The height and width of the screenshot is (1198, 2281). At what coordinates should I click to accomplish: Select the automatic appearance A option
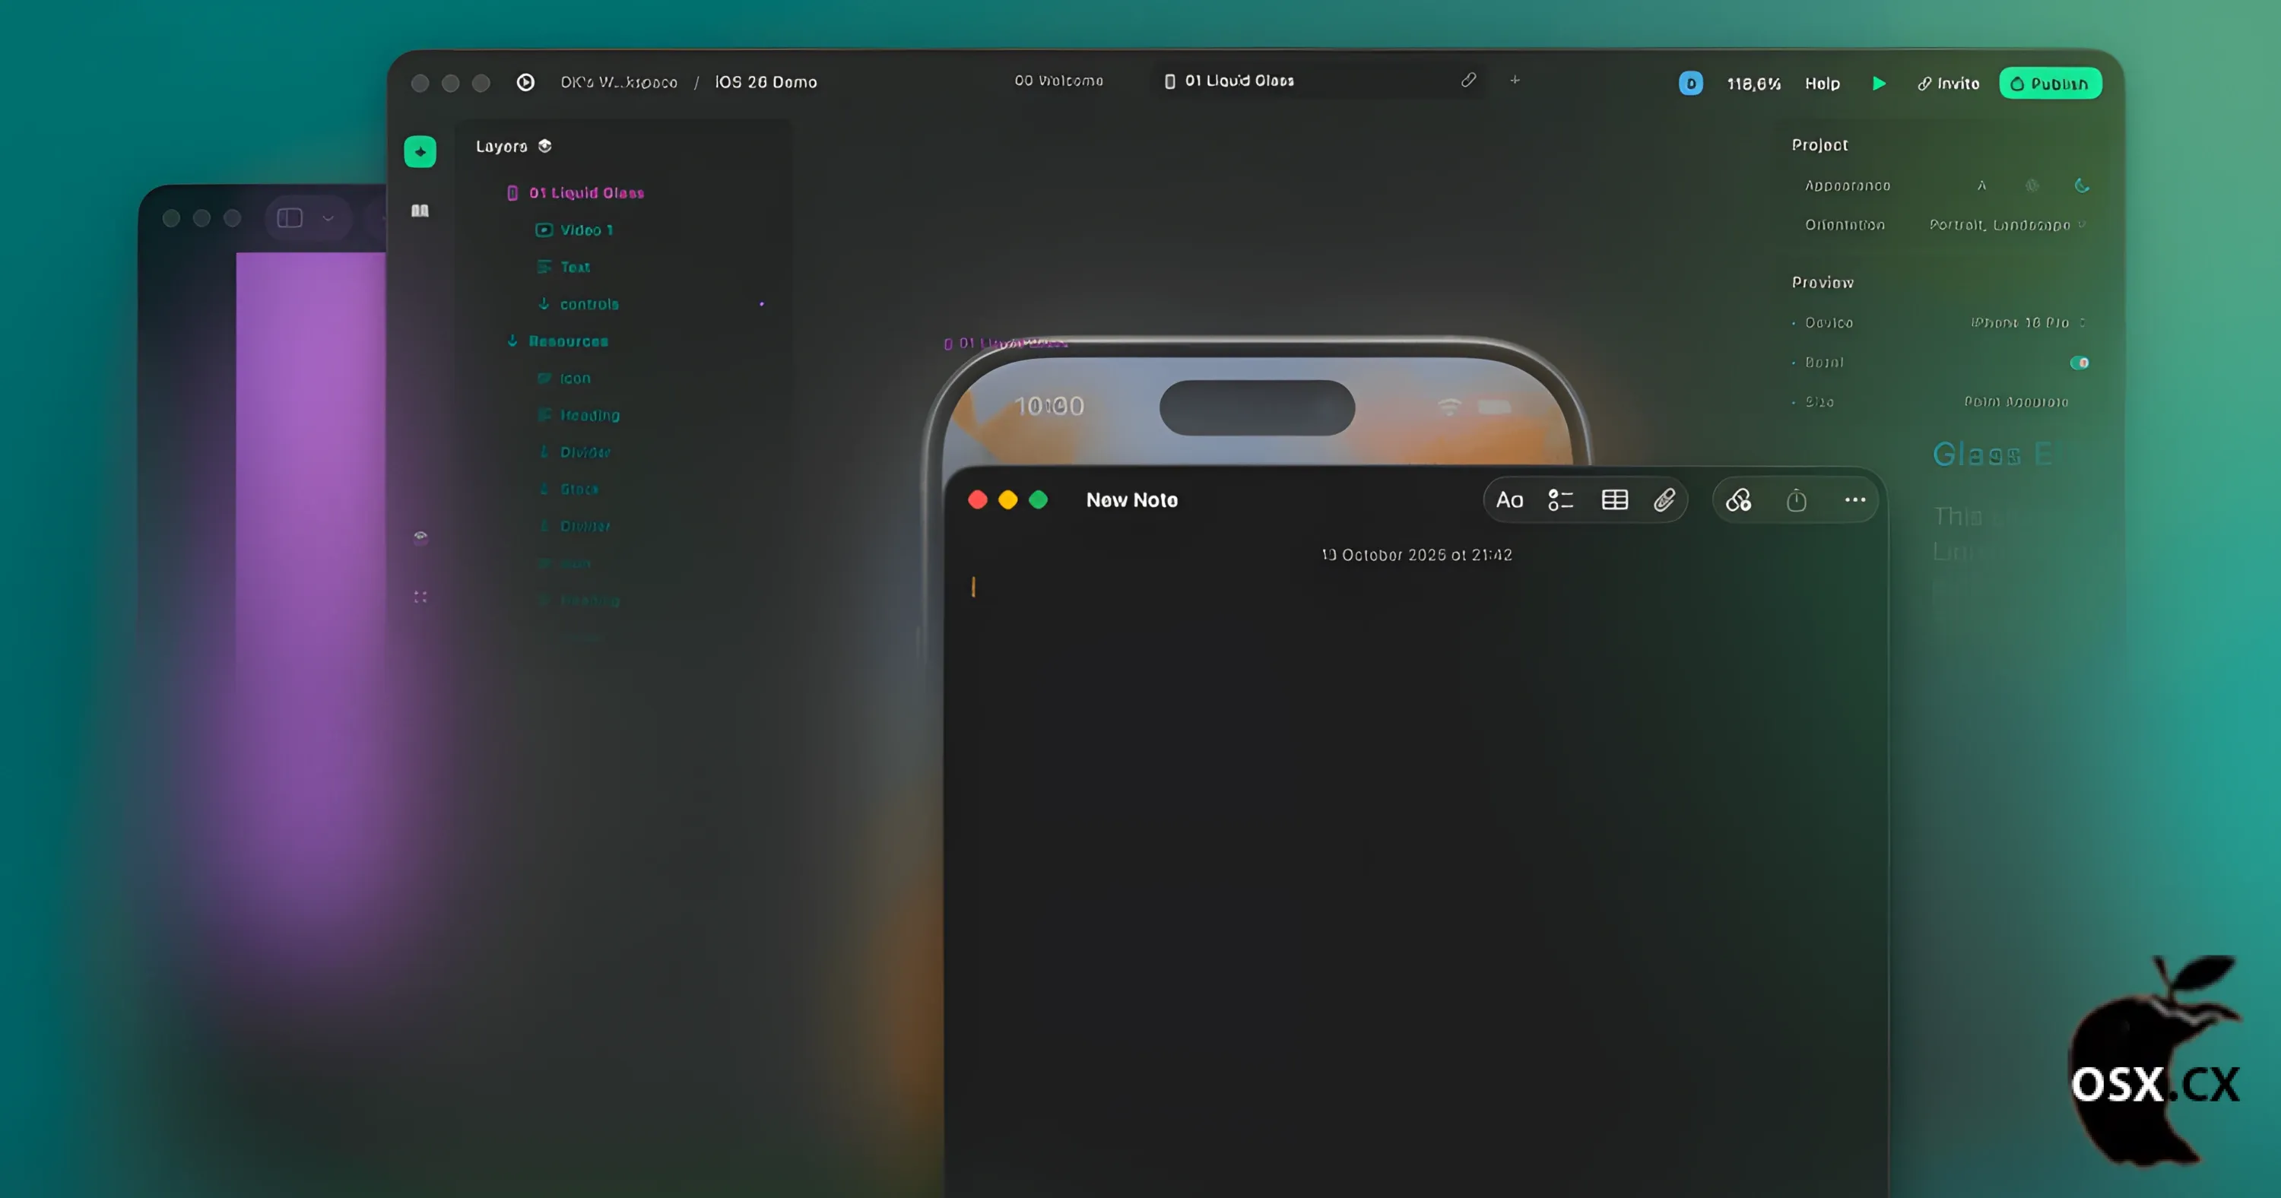(1981, 185)
